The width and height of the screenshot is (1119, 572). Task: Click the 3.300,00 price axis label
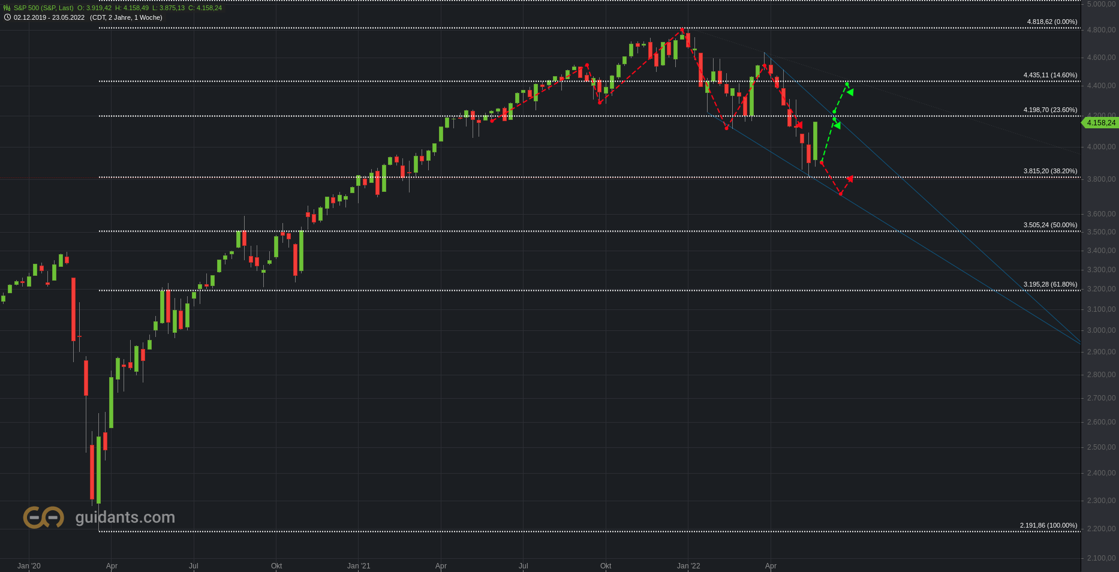point(1101,270)
